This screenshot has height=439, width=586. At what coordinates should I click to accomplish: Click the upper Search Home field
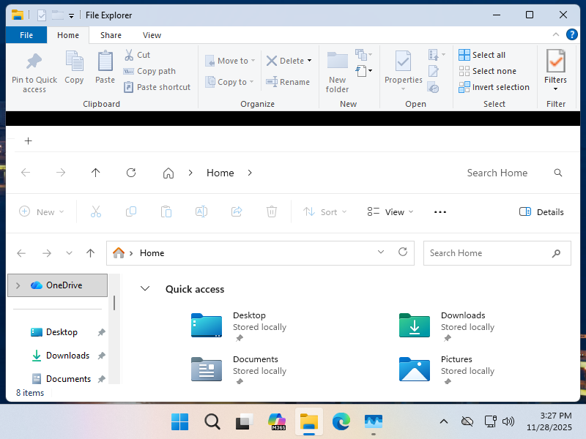click(497, 173)
